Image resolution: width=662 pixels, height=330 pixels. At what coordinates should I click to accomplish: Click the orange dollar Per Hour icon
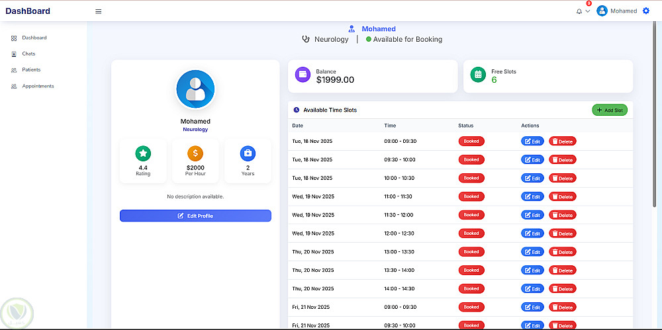pos(195,153)
